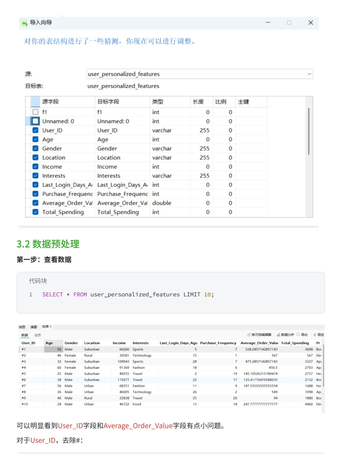Click the import wizard app icon
The width and height of the screenshot is (341, 454).
[x=24, y=23]
